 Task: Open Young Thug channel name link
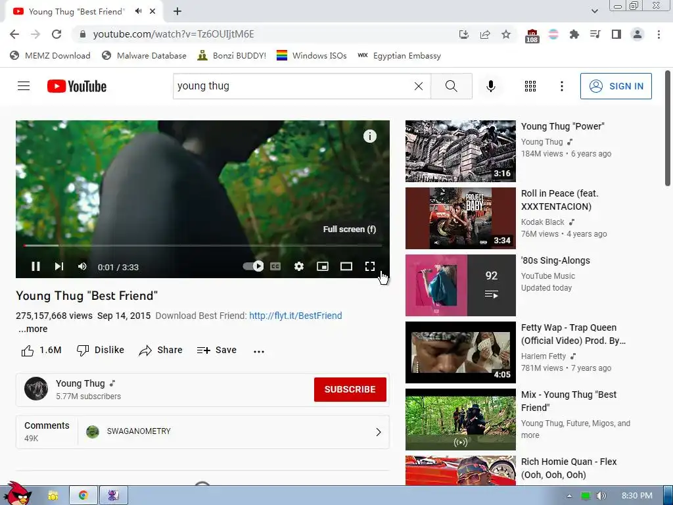pyautogui.click(x=80, y=383)
